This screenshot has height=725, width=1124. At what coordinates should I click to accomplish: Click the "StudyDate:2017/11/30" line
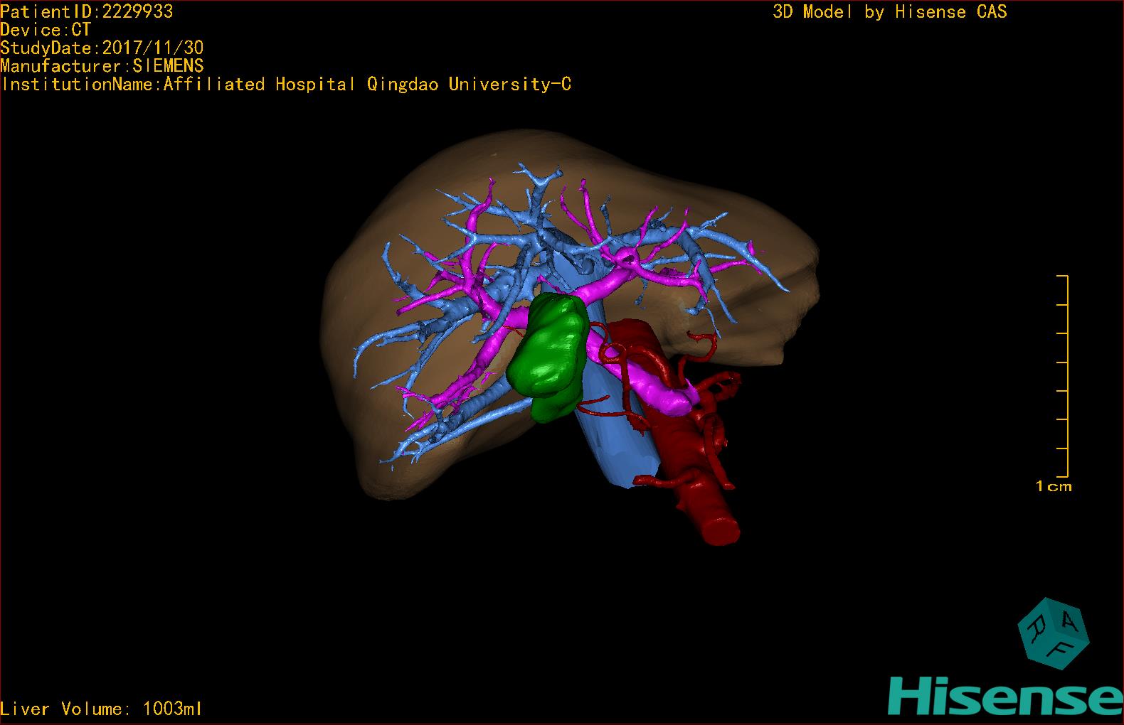[x=102, y=48]
